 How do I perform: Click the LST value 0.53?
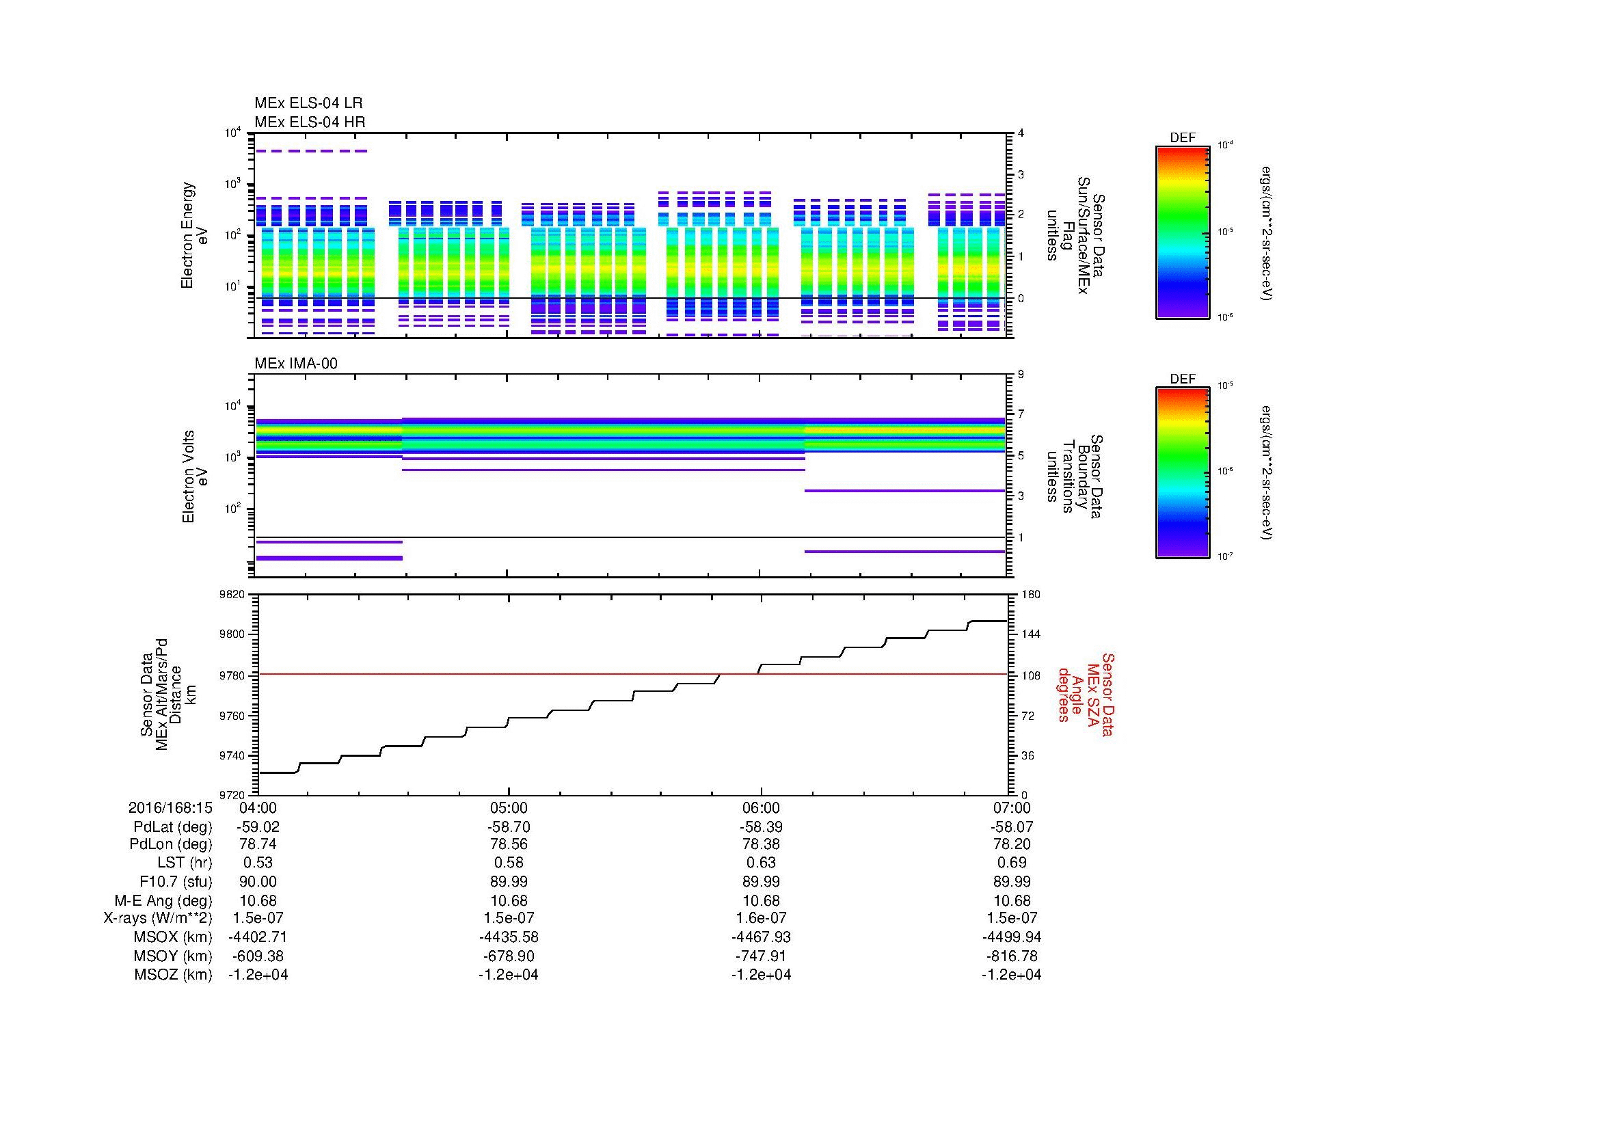point(258,863)
